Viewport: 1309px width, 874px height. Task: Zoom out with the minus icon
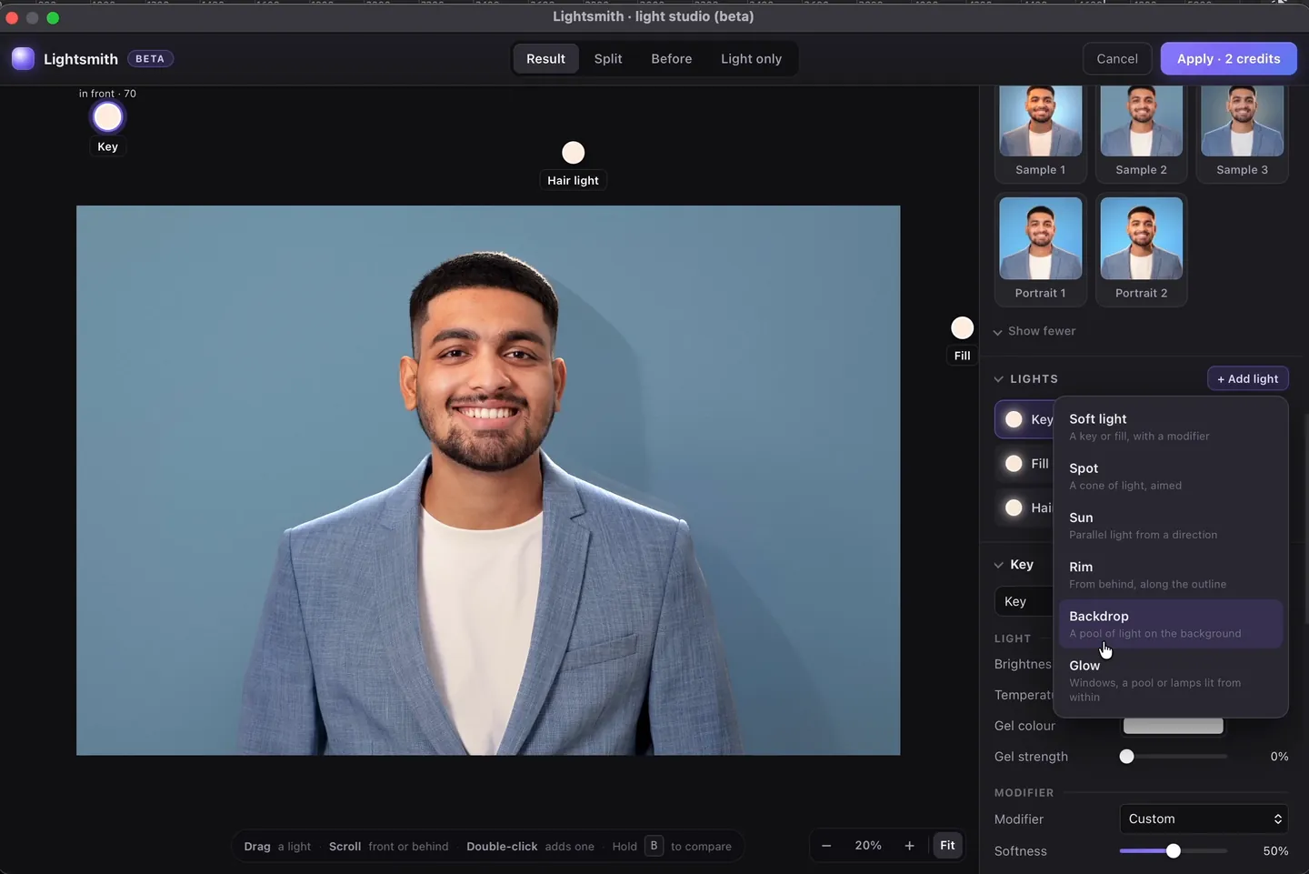coord(826,846)
